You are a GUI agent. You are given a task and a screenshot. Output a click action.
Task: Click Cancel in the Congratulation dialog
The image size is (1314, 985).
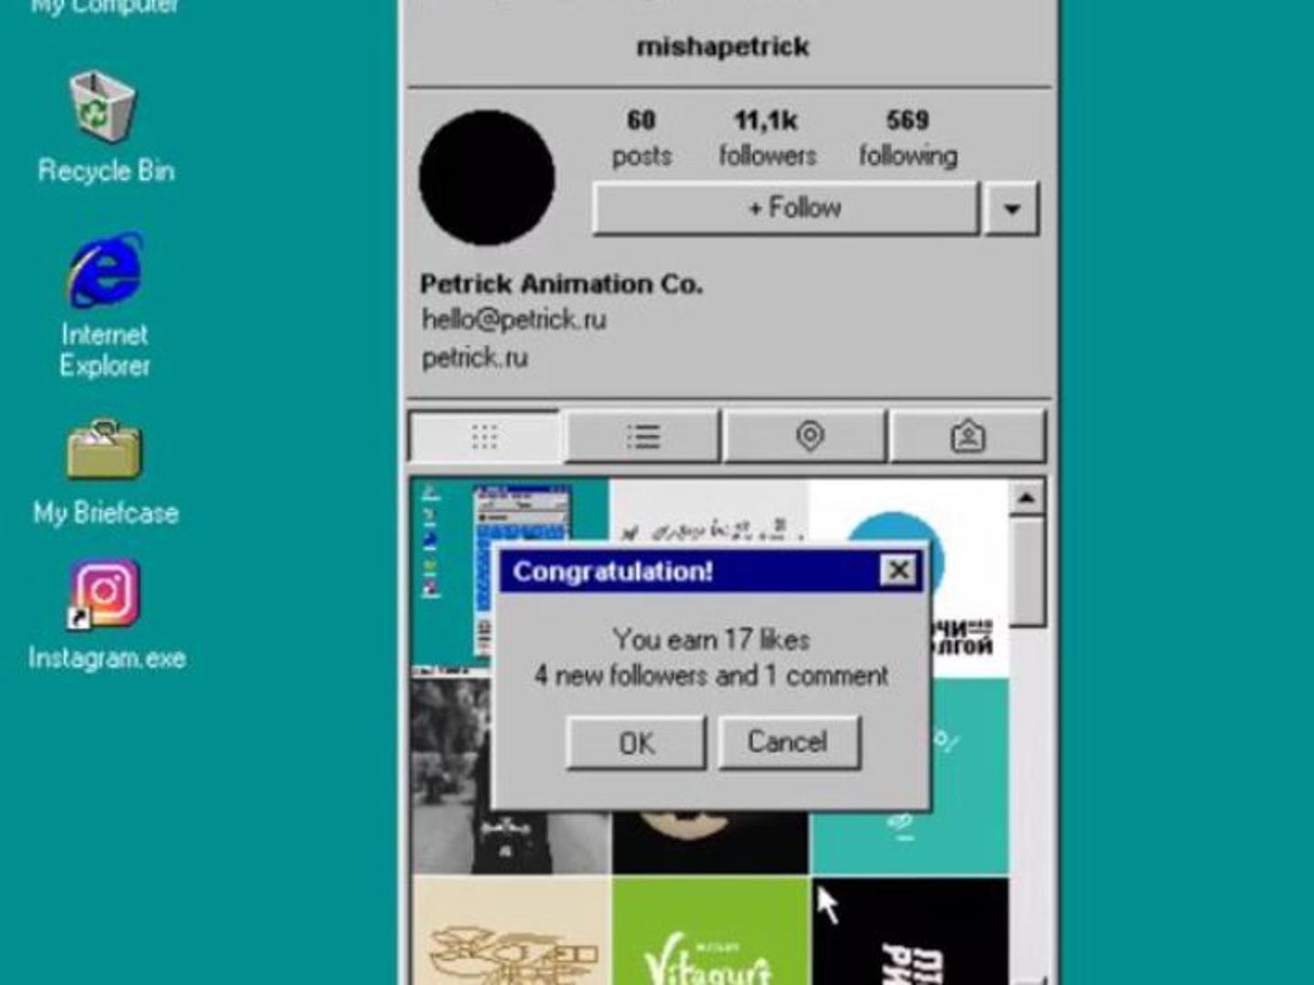788,741
